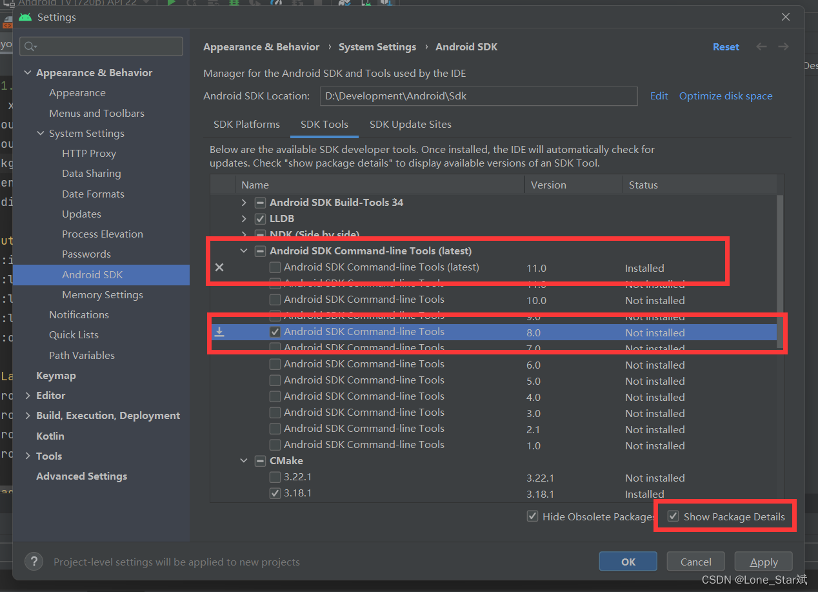Viewport: 818px width, 592px height.
Task: Click the Cancel button
Action: point(695,562)
